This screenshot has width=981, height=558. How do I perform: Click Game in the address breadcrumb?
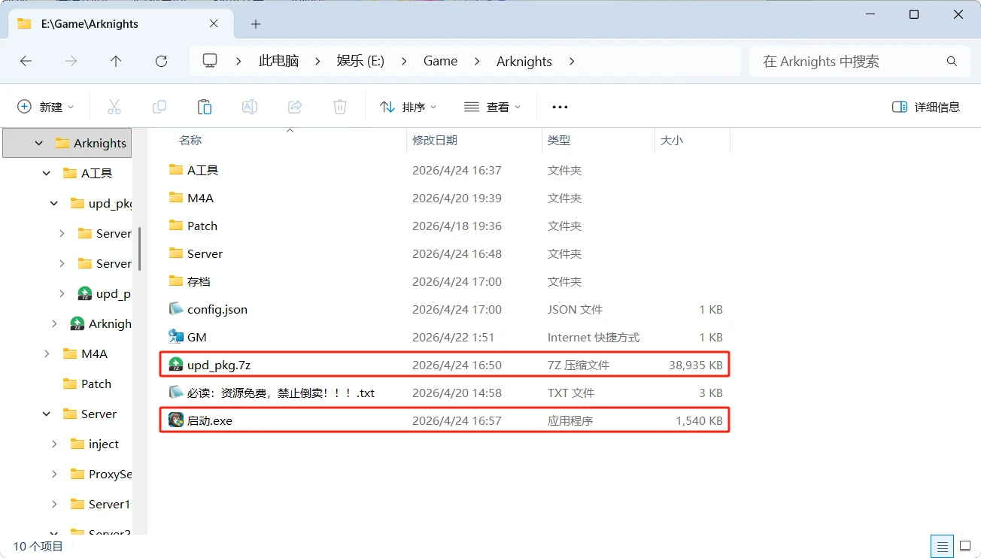tap(440, 62)
